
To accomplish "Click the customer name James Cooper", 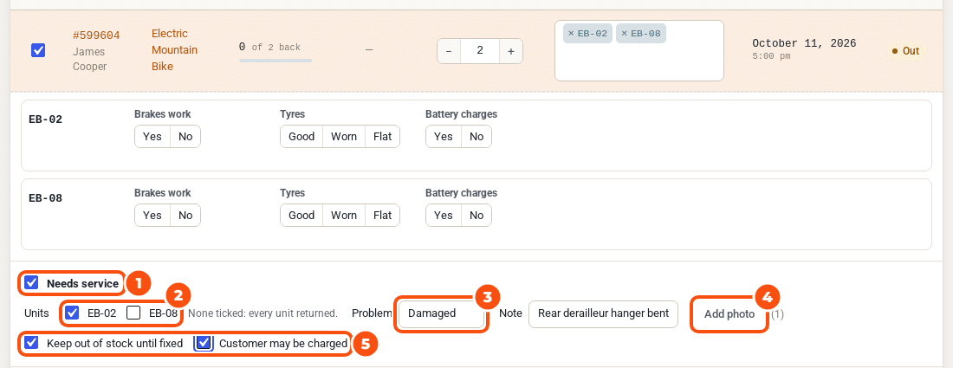I will (x=89, y=59).
